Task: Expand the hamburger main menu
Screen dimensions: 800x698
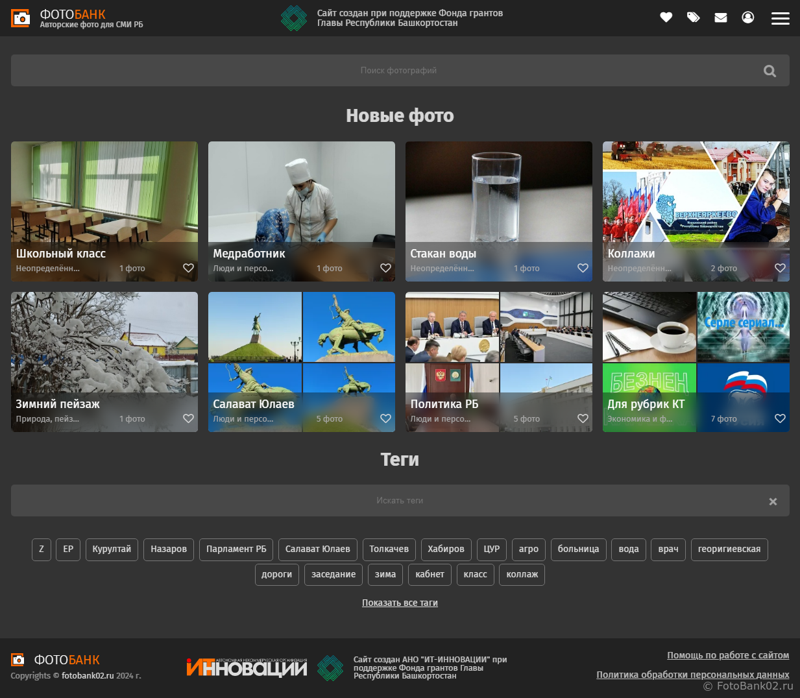Action: 780,18
